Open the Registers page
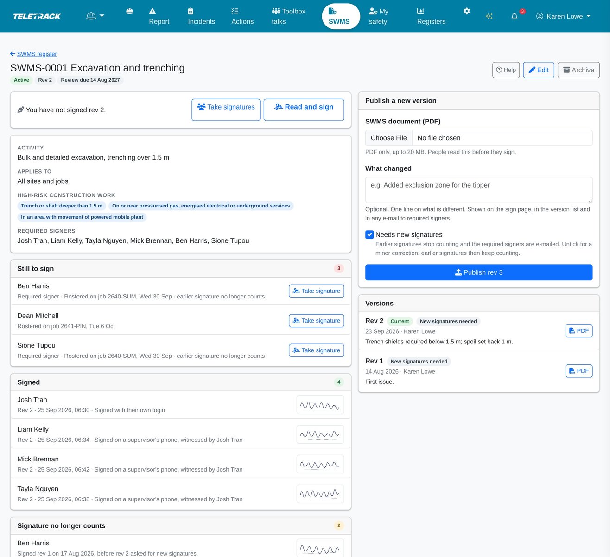This screenshot has width=610, height=557. tap(431, 16)
